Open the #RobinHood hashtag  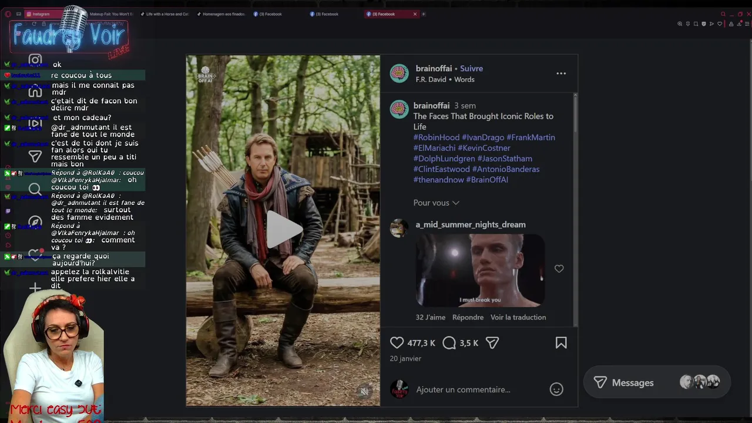[437, 137]
